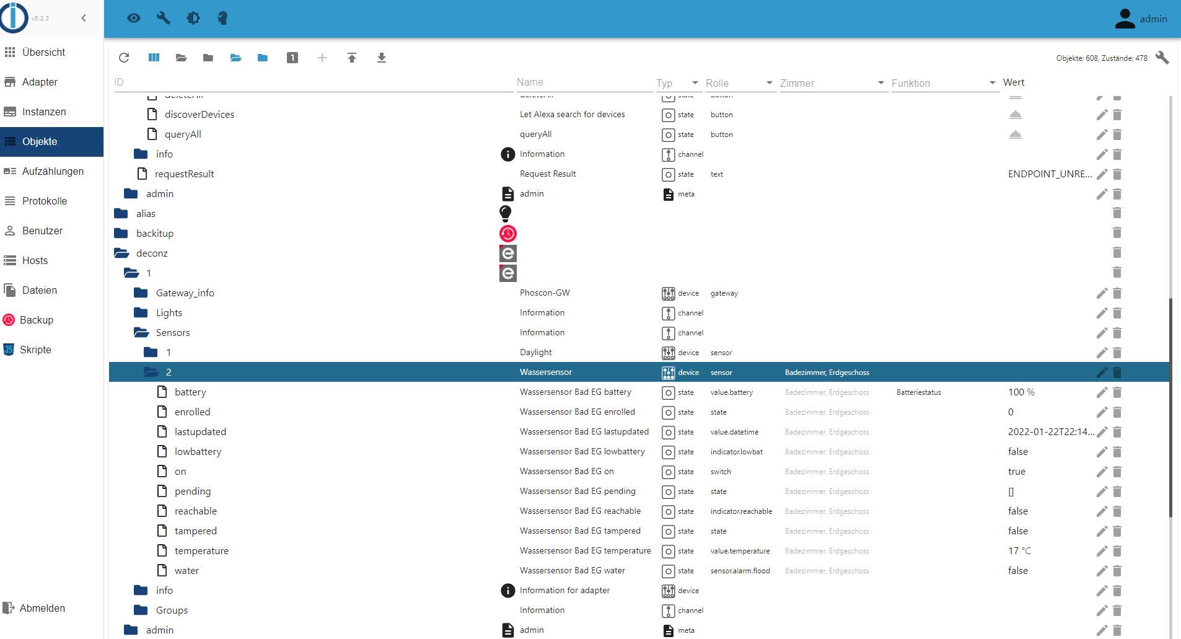Viewport: 1181px width, 639px height.
Task: Click the numbered '1' toolbar icon
Action: pos(292,58)
